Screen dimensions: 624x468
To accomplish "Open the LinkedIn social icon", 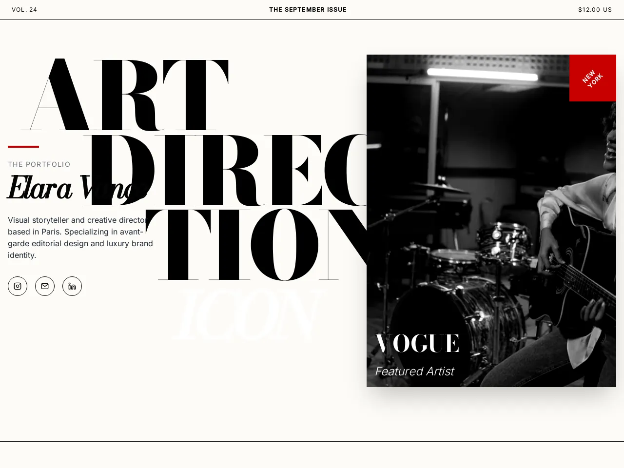I will pyautogui.click(x=72, y=286).
